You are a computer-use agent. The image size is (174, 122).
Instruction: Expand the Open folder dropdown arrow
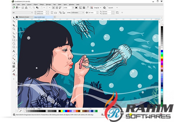(20, 8)
